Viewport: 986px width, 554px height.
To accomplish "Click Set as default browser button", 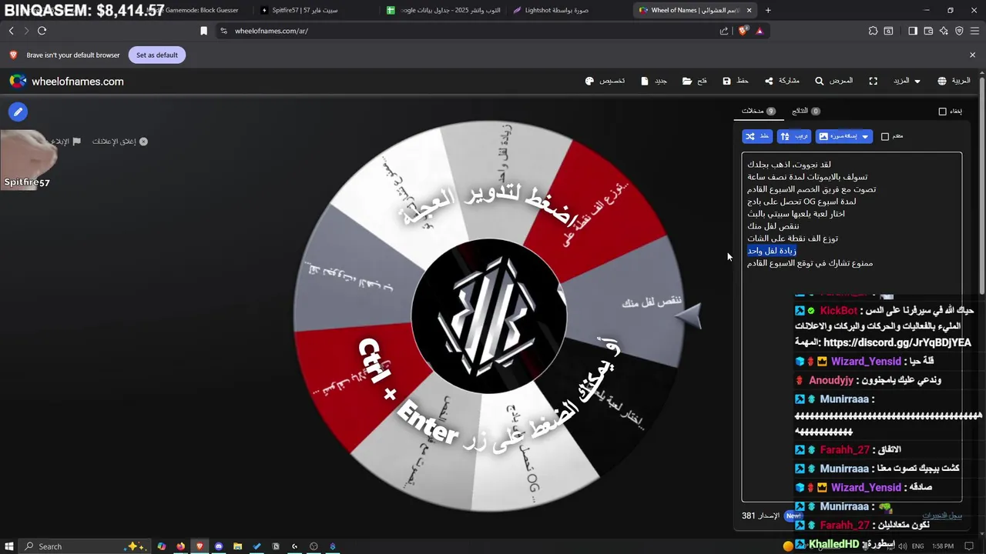I will [157, 55].
